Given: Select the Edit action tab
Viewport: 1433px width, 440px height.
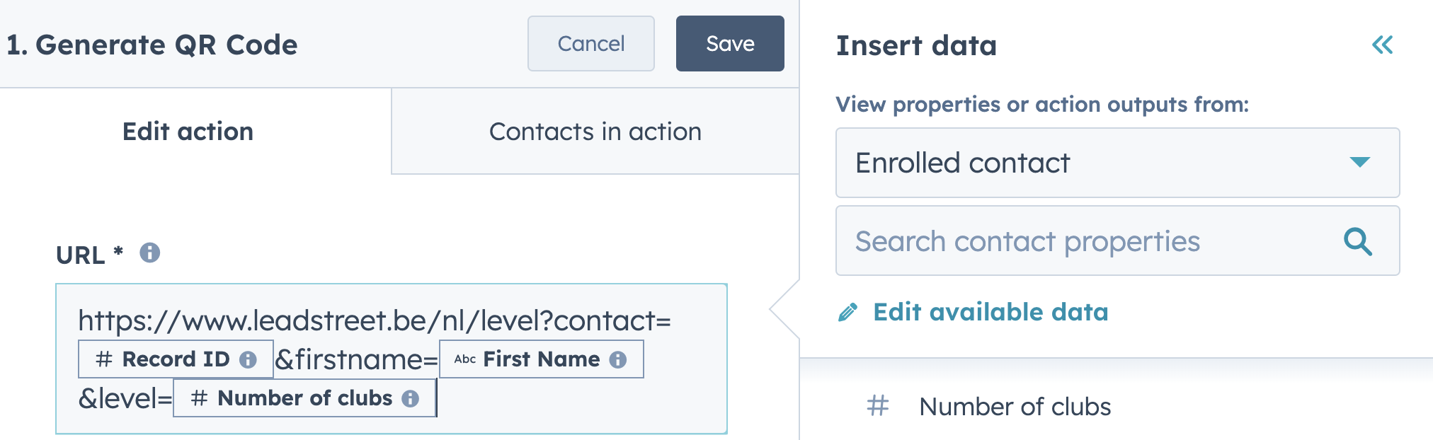Looking at the screenshot, I should tap(188, 132).
